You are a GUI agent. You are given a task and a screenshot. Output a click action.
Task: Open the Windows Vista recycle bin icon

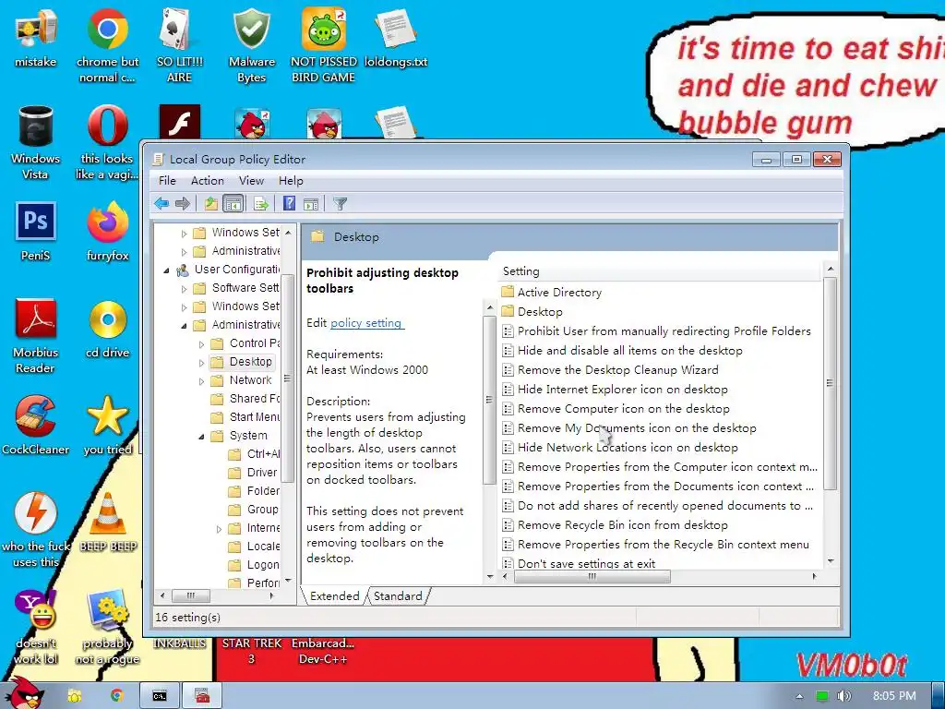[x=36, y=143]
